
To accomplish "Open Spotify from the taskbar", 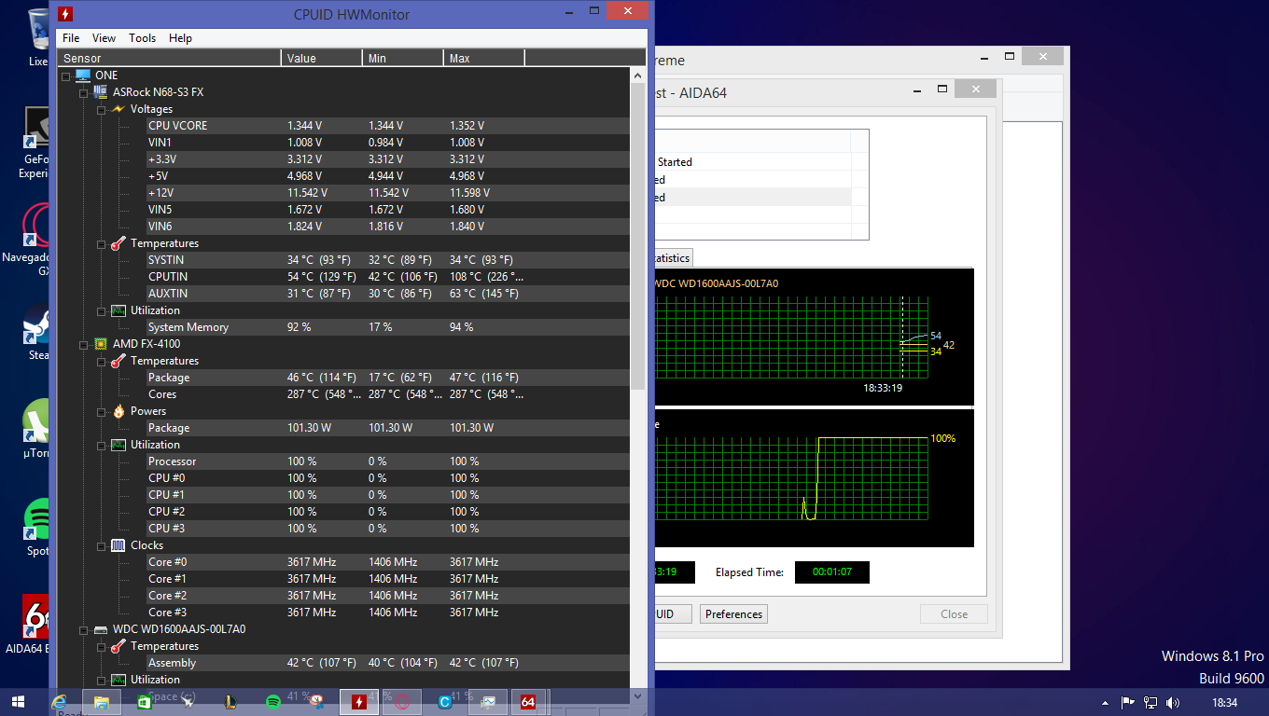I will 273,702.
